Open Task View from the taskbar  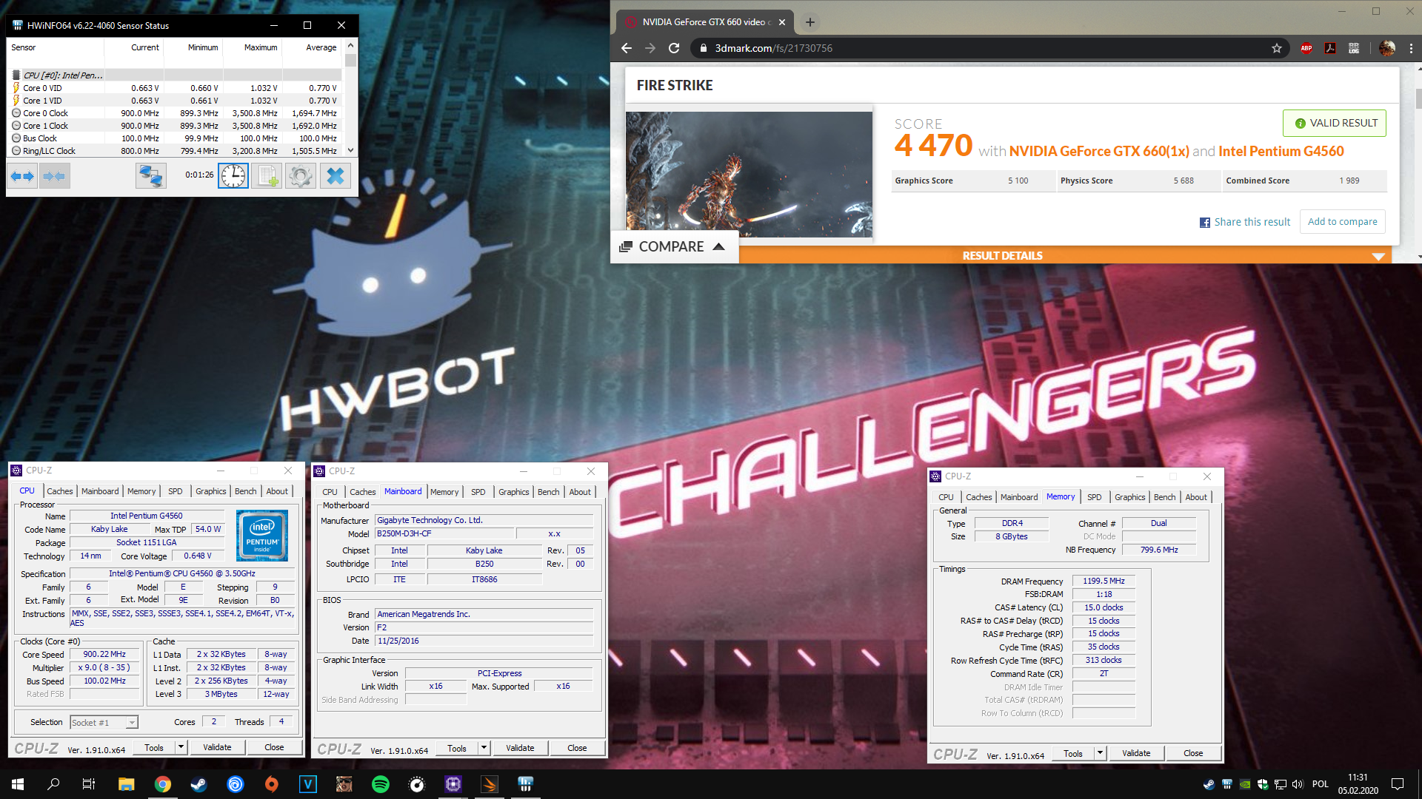(89, 784)
